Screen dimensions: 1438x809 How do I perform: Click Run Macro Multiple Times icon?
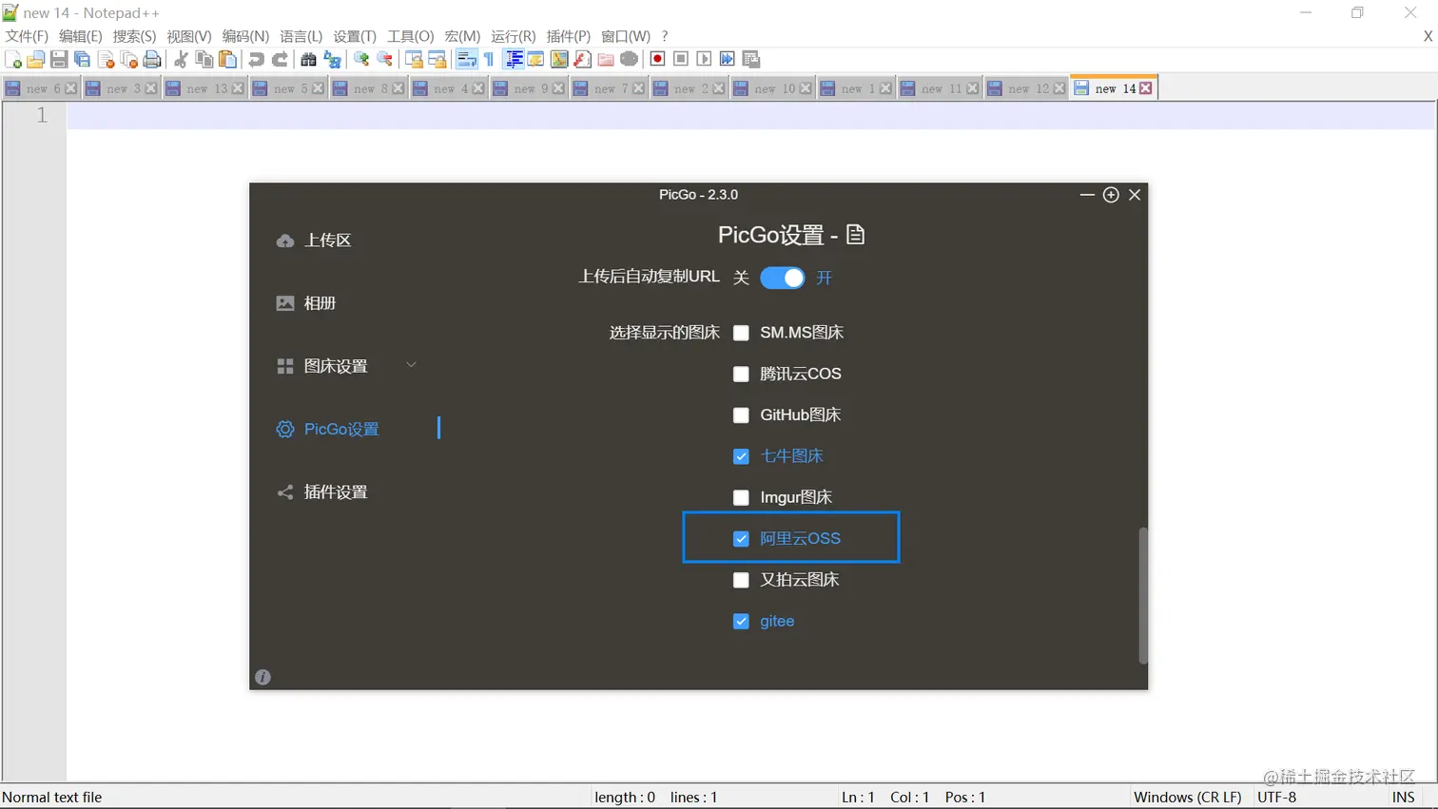pyautogui.click(x=728, y=59)
